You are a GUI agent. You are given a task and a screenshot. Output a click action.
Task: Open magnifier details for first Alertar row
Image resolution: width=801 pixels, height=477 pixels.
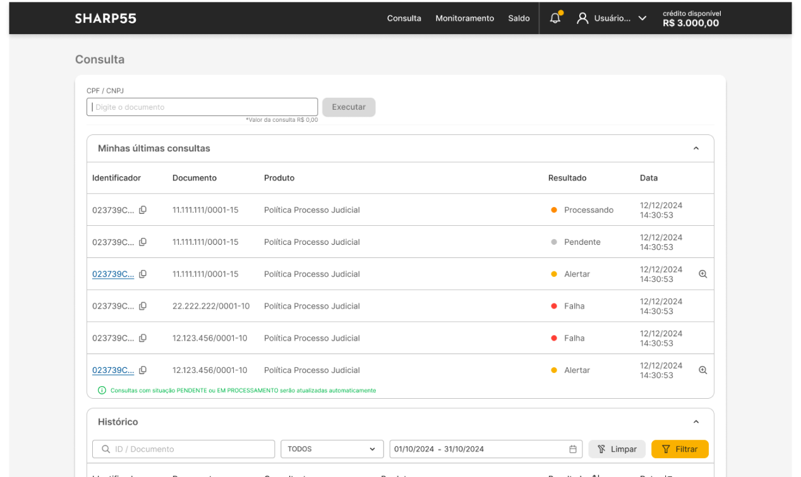[702, 274]
